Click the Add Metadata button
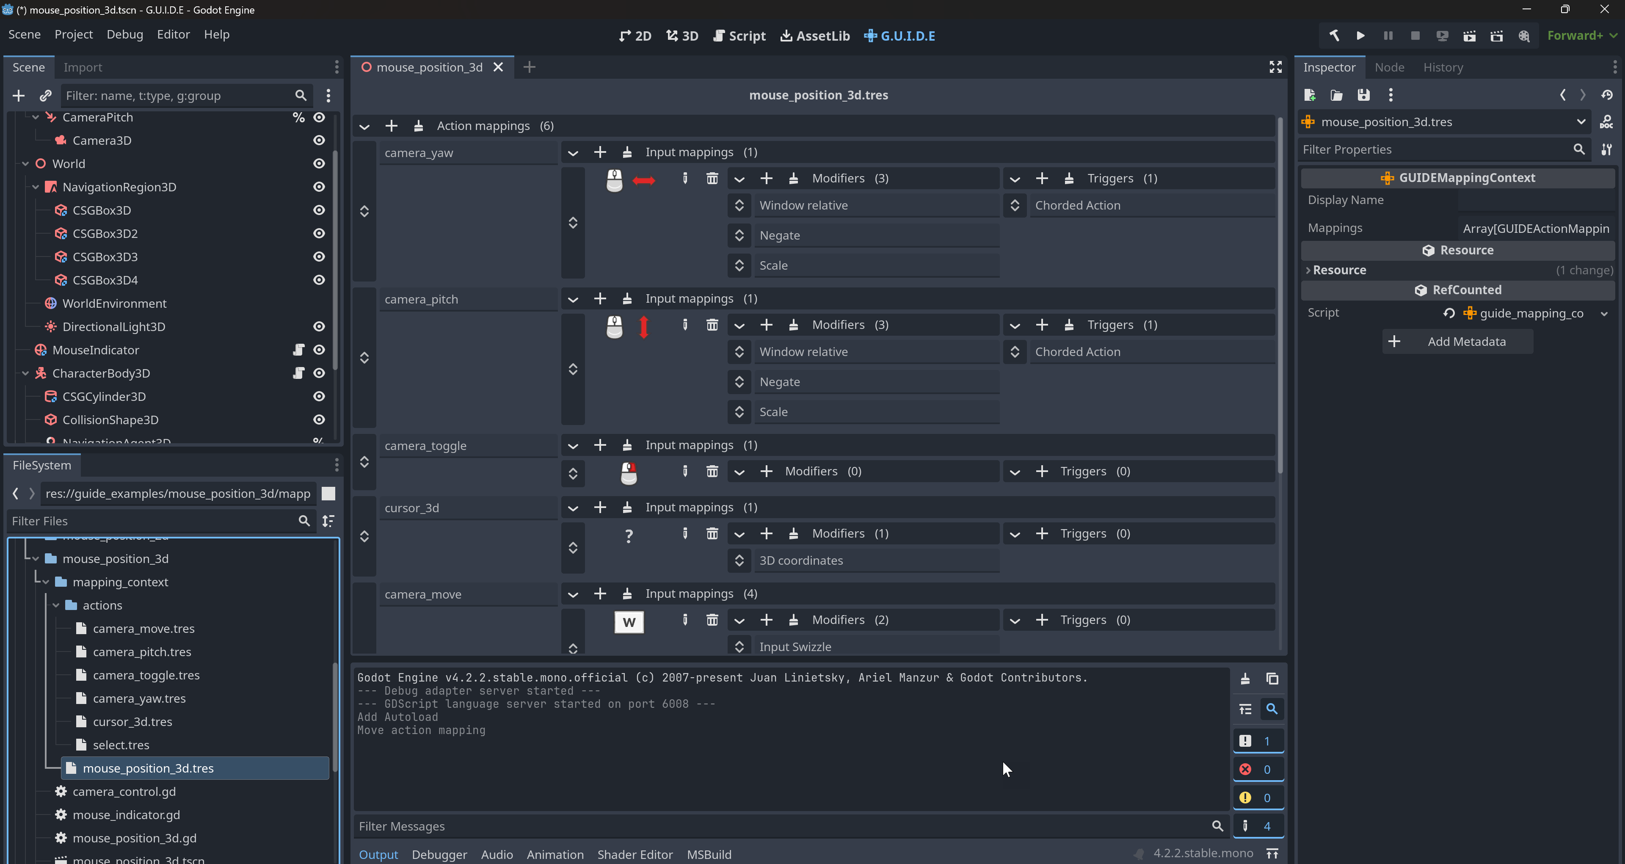Image resolution: width=1625 pixels, height=864 pixels. 1457,341
